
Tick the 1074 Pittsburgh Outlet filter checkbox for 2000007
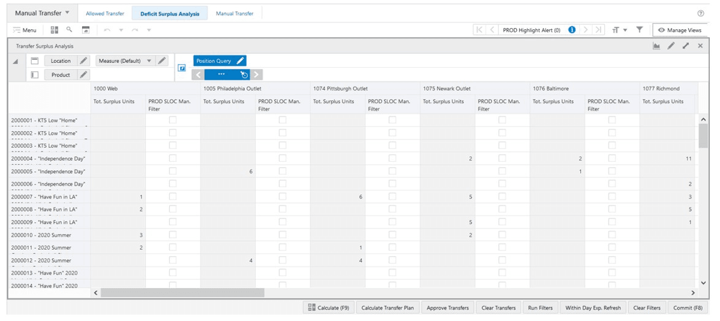pyautogui.click(x=392, y=196)
